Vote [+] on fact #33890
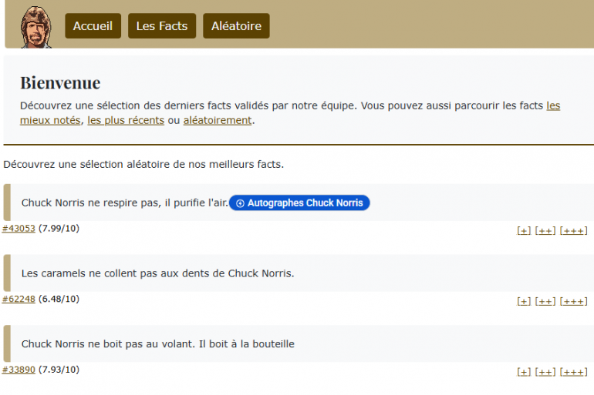The height and width of the screenshot is (395, 594). point(524,373)
